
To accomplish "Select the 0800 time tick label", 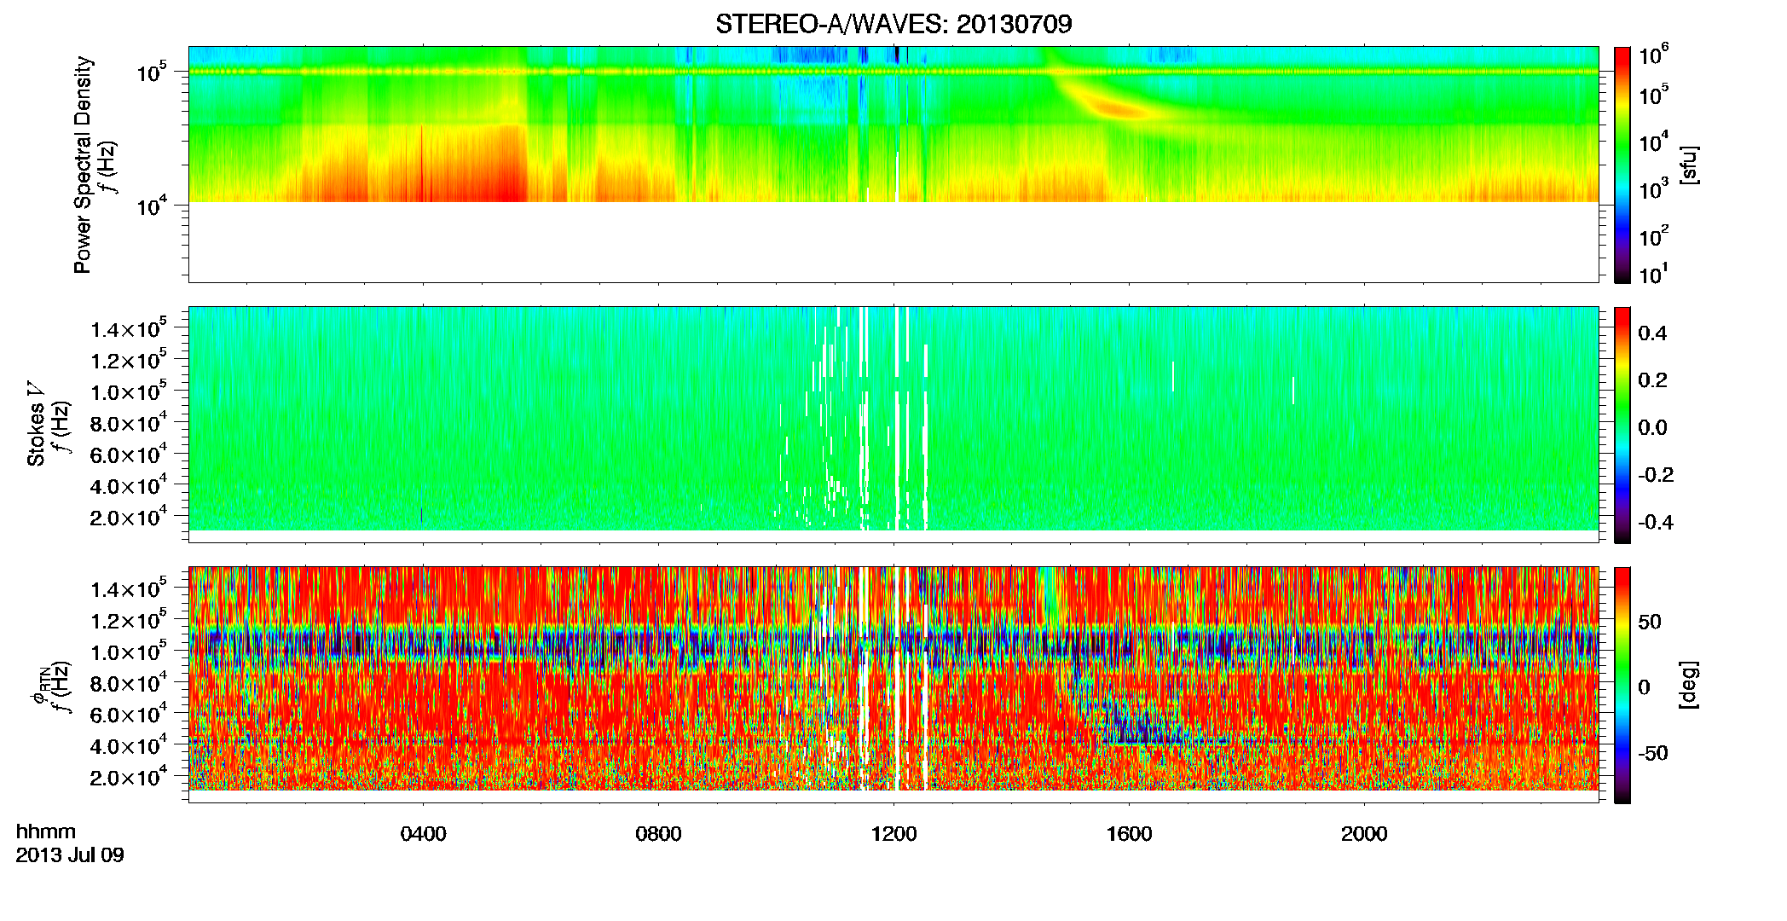I will pyautogui.click(x=658, y=834).
